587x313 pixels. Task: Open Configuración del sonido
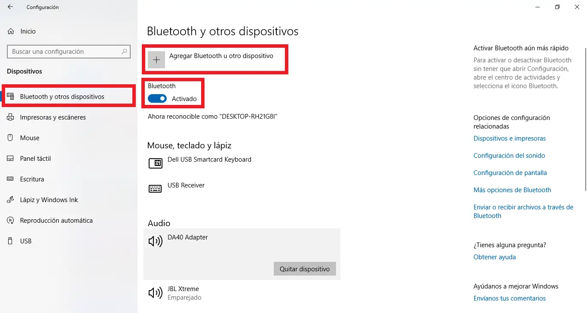coord(509,155)
